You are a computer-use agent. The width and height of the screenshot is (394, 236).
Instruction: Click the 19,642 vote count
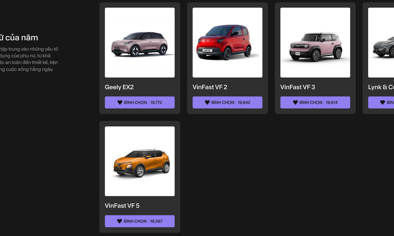pos(244,102)
